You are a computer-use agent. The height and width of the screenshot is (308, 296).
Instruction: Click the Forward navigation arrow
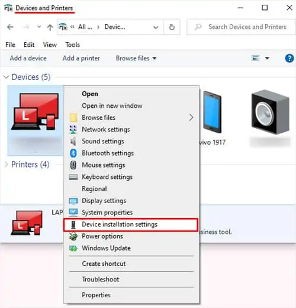coord(26,27)
